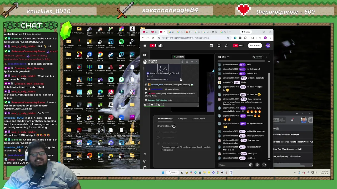Open the Discord invite link in sheepChat
This screenshot has height=189, width=337.
point(157,79)
